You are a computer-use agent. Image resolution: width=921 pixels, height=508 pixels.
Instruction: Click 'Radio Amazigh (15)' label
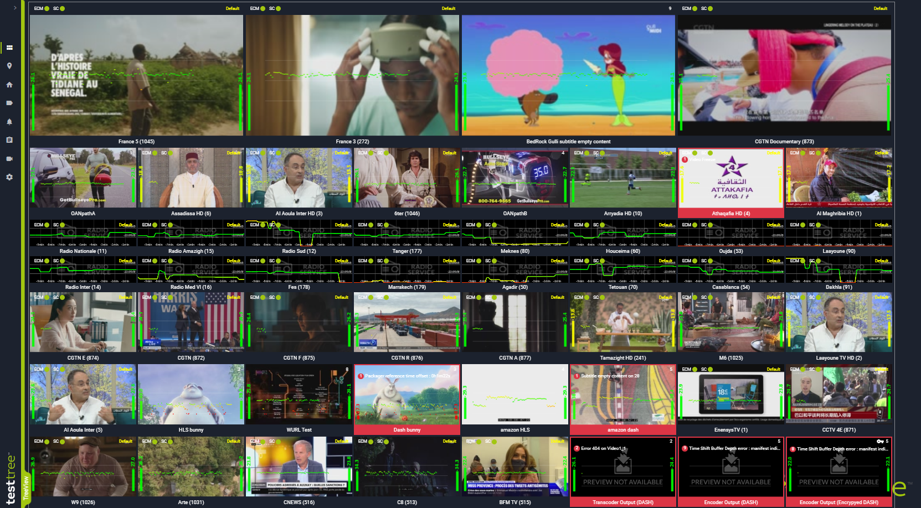pos(191,251)
